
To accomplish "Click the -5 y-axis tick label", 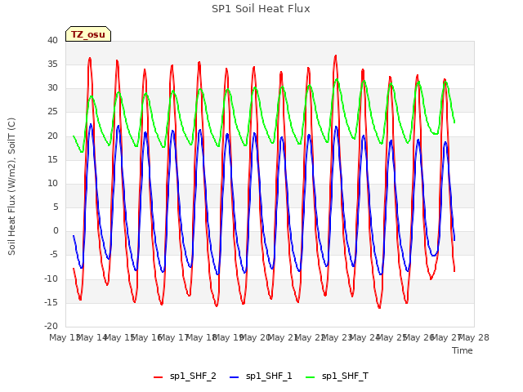I will (53, 255).
